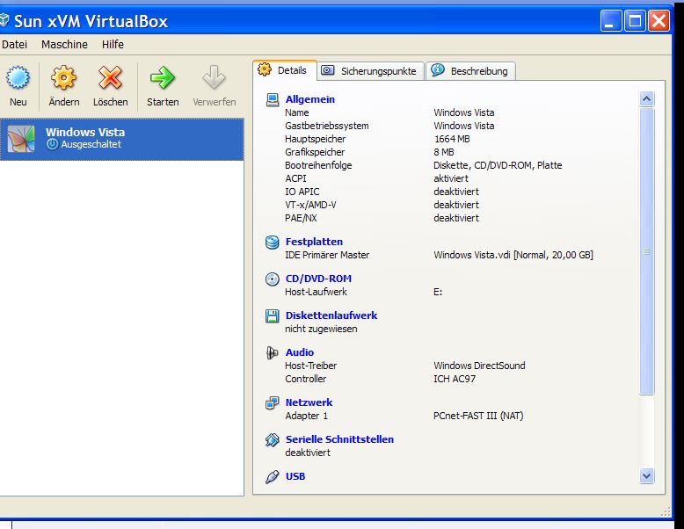Click the Löschen red X icon
Screen dimensions: 684x529
[110, 79]
